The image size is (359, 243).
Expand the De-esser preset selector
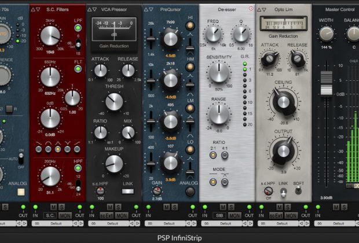tap(227, 223)
